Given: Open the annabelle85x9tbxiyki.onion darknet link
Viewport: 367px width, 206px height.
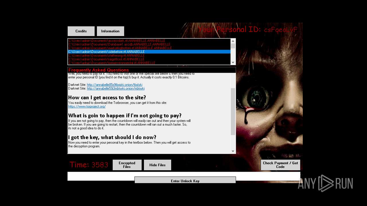Looking at the screenshot, I should coord(115,85).
